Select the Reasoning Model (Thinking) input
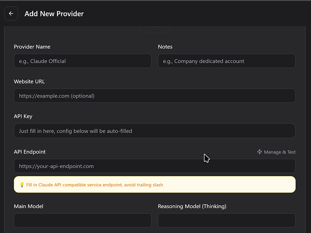The width and height of the screenshot is (311, 233). pyautogui.click(x=226, y=220)
